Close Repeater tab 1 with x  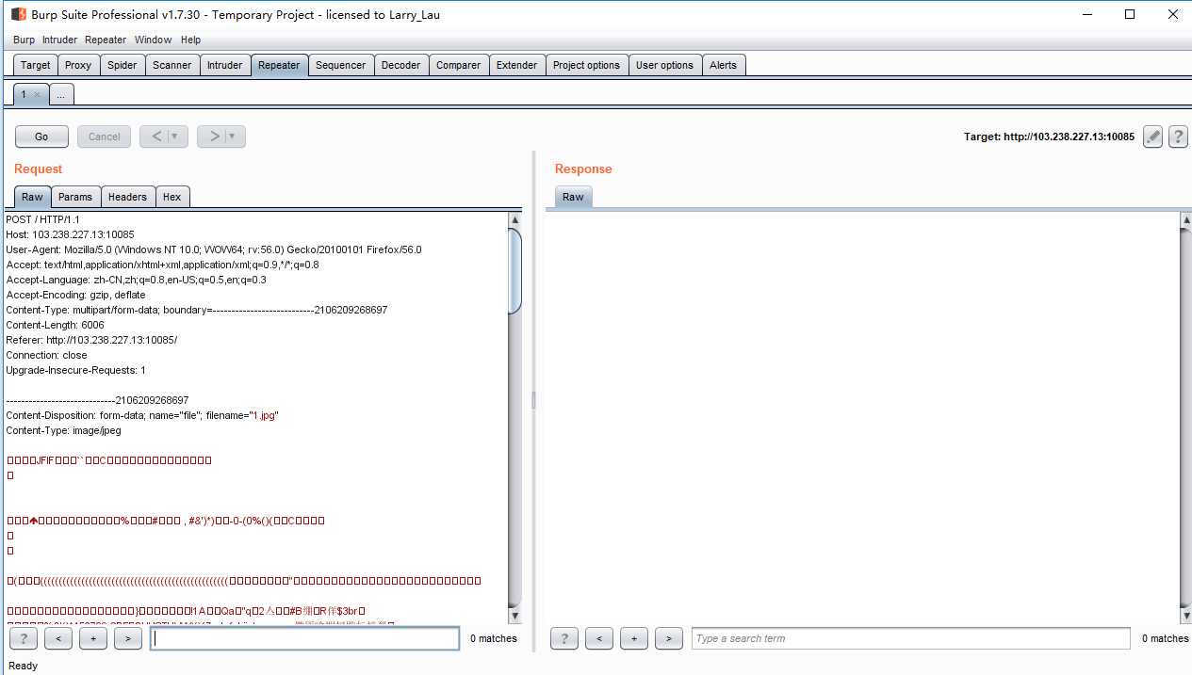click(x=37, y=94)
